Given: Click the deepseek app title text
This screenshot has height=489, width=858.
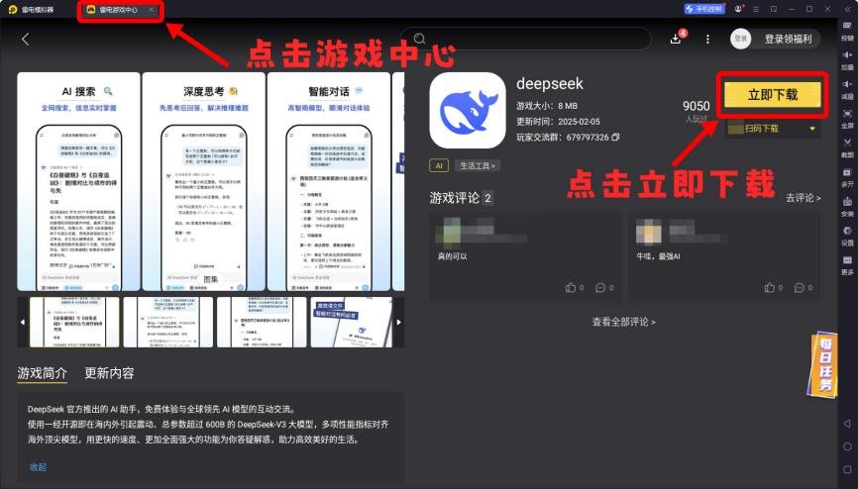Looking at the screenshot, I should (550, 84).
